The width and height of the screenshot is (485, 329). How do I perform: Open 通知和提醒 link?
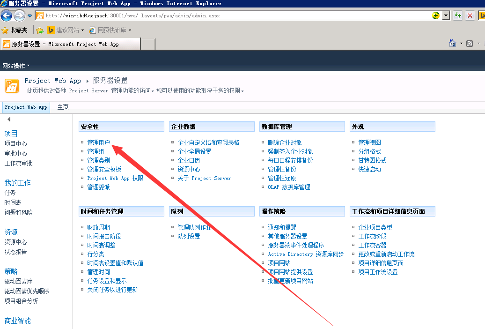(282, 227)
